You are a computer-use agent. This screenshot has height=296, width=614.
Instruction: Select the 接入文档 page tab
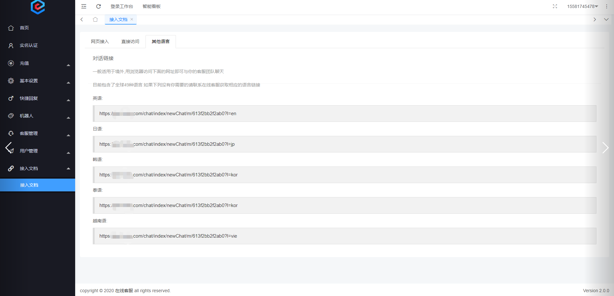pos(118,19)
